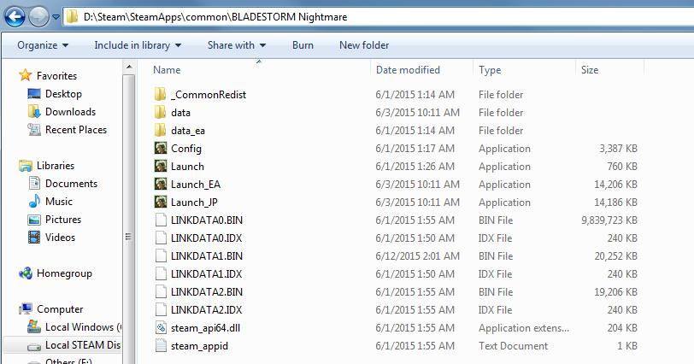Select the Launch_JP application icon
Viewport: 694px width, 364px height.
click(160, 203)
